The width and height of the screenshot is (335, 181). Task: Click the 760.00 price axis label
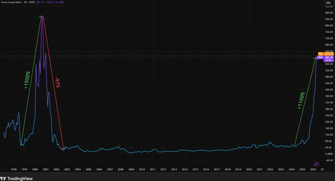pos(329,32)
